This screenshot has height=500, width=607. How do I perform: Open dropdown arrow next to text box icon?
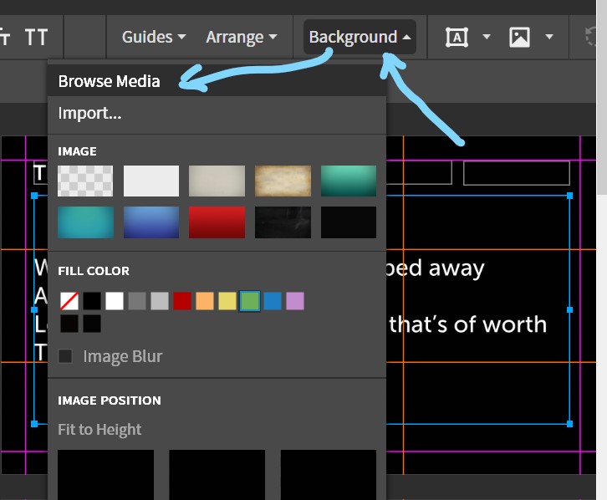pos(487,37)
